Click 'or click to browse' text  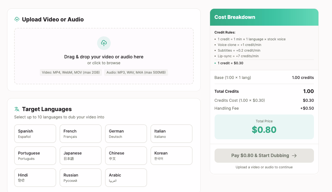(104, 63)
